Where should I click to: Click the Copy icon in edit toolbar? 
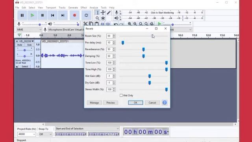pos(91,24)
